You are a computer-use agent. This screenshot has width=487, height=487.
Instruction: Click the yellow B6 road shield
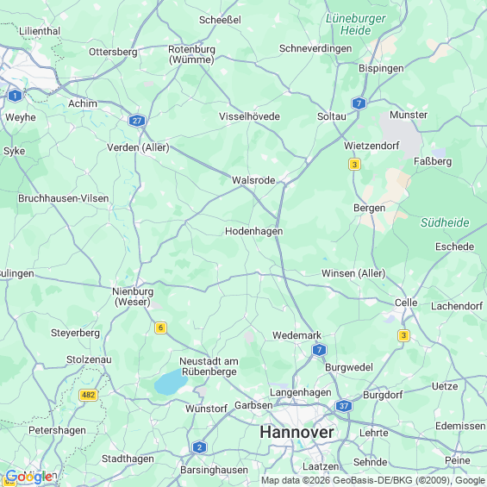tap(160, 328)
